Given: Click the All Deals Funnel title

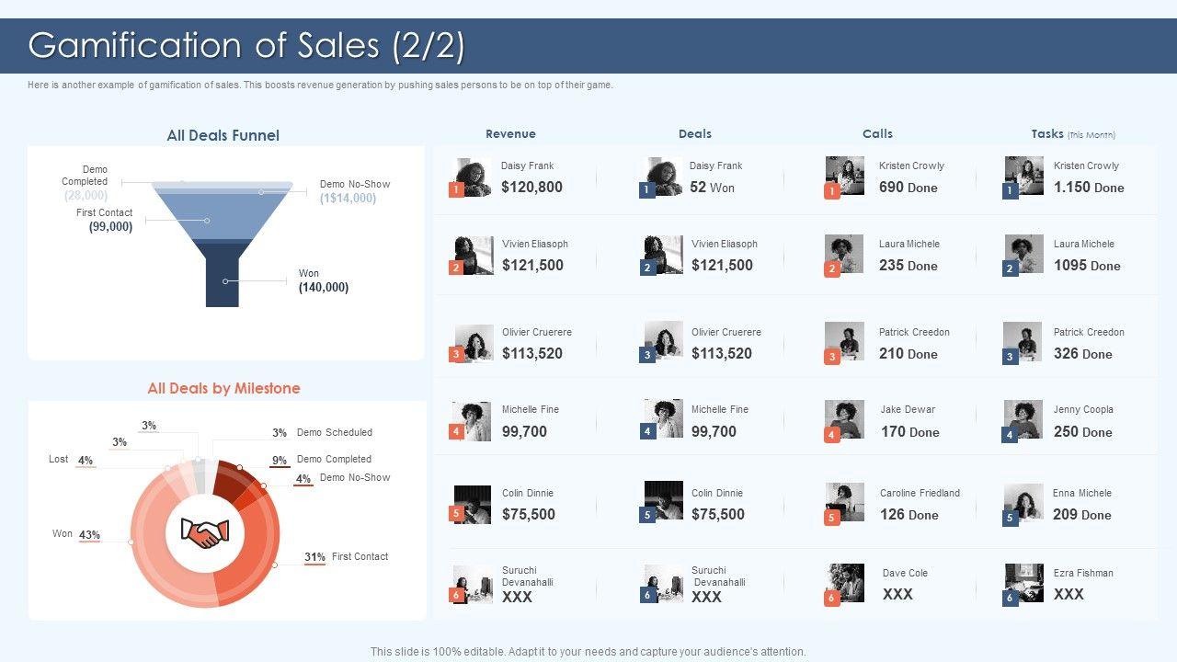Looking at the screenshot, I should click(223, 135).
